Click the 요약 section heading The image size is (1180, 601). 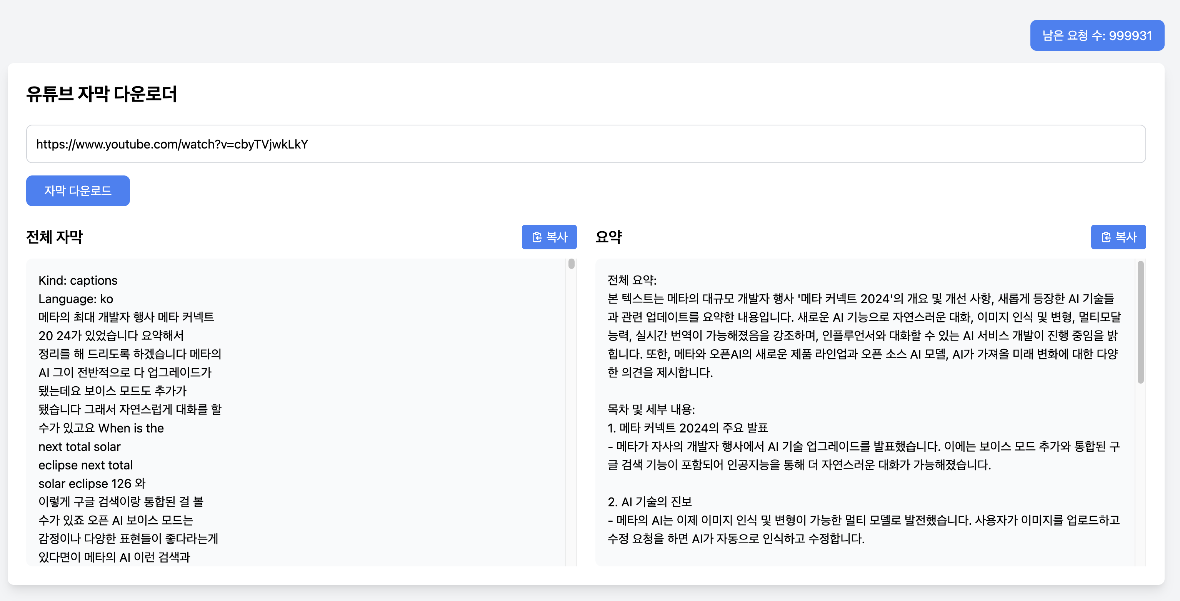[x=608, y=237]
